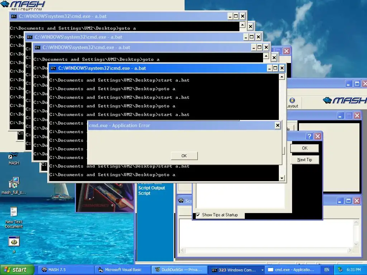Uncheck Show Tips at Startup checkbox
Viewport: 367px width, 275px height.
198,215
